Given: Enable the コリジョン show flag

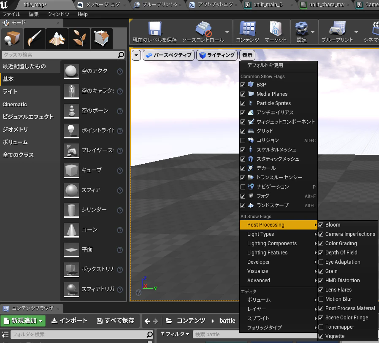Looking at the screenshot, I should [x=243, y=140].
